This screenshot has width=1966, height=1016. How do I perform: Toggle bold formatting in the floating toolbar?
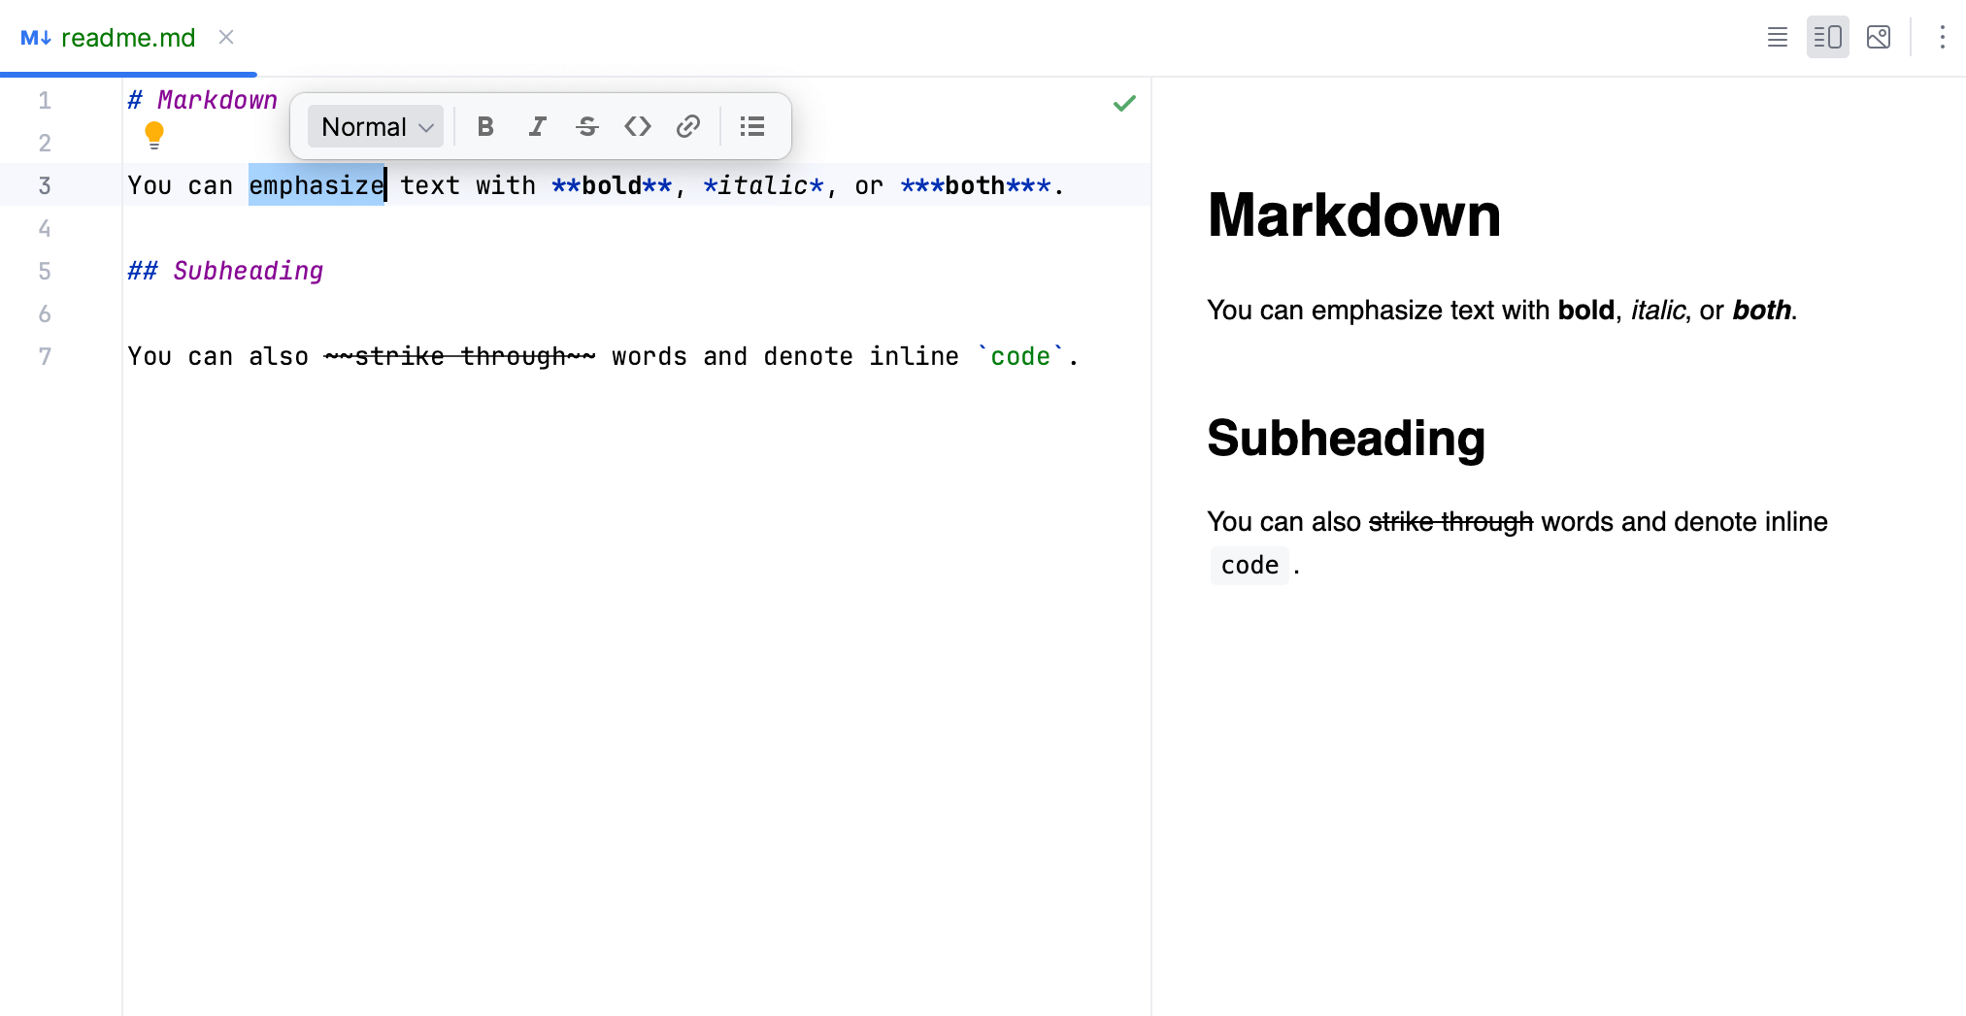[486, 125]
